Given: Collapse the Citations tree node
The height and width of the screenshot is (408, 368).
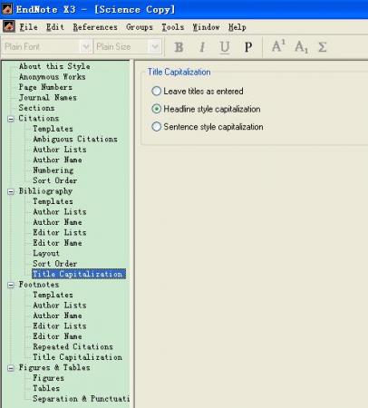Looking at the screenshot, I should (x=11, y=119).
